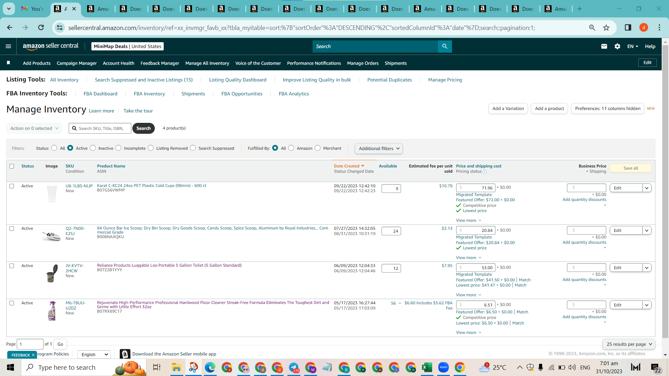Click the magnifier search button in header
This screenshot has width=669, height=376.
(x=445, y=46)
